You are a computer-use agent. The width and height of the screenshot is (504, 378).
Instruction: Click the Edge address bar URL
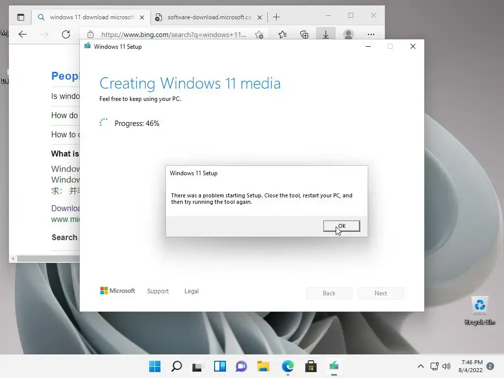click(174, 34)
